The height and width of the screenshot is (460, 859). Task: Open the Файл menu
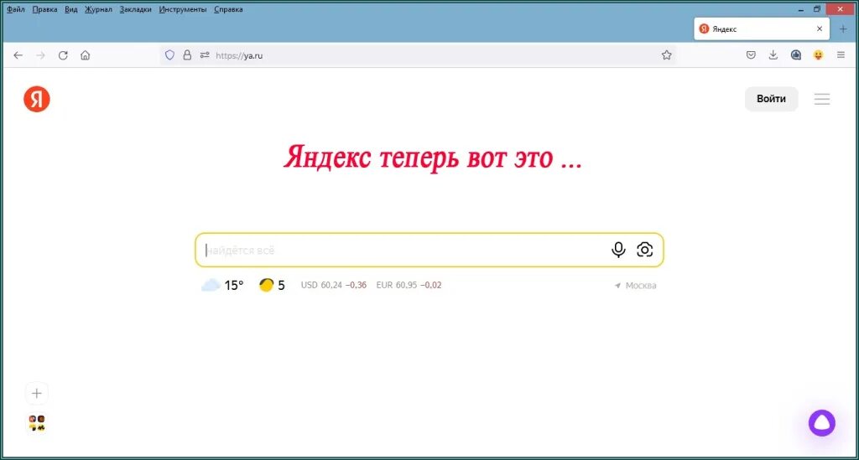(15, 9)
